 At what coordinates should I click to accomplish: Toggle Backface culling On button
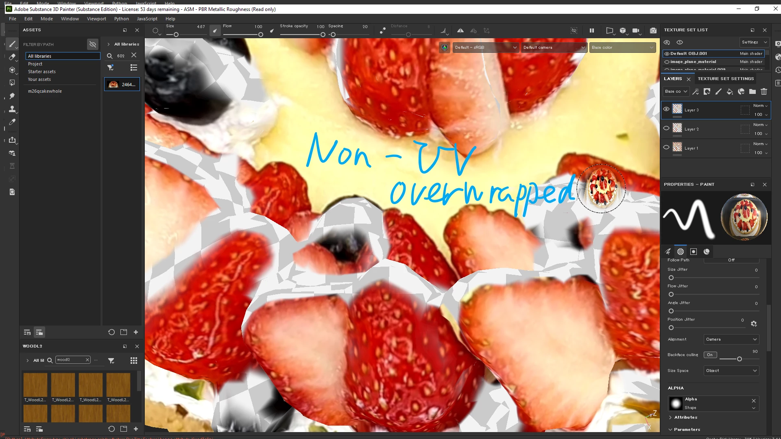point(710,355)
